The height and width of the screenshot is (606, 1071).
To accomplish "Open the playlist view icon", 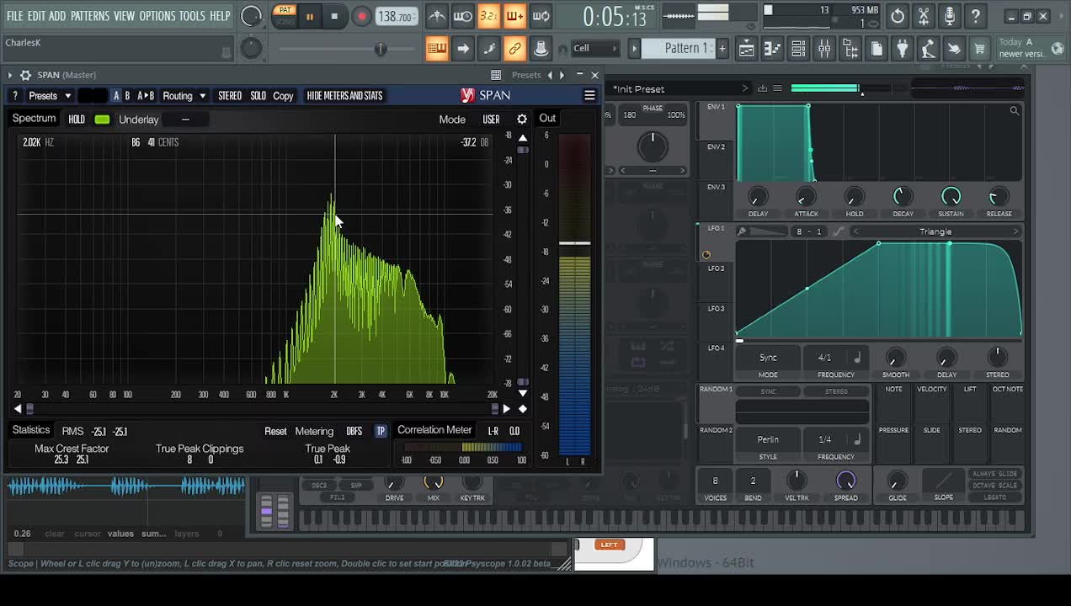I will [746, 48].
